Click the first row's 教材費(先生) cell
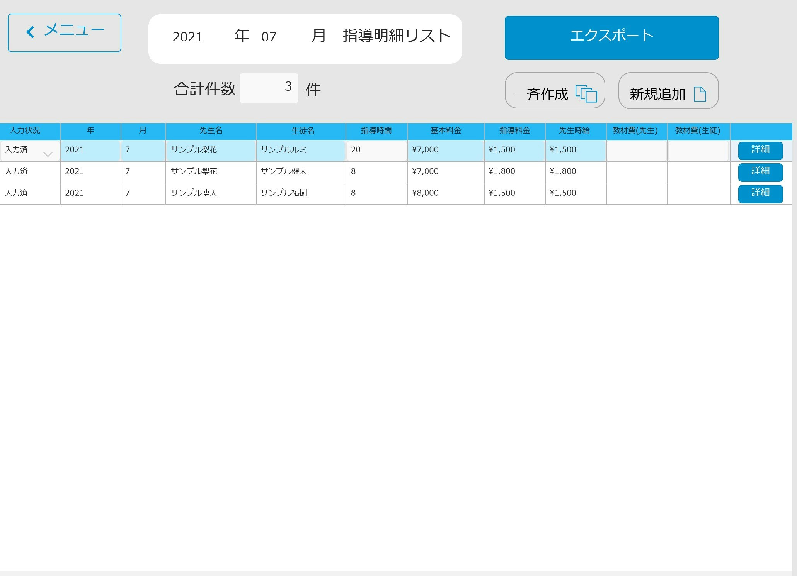Image resolution: width=797 pixels, height=576 pixels. [636, 150]
